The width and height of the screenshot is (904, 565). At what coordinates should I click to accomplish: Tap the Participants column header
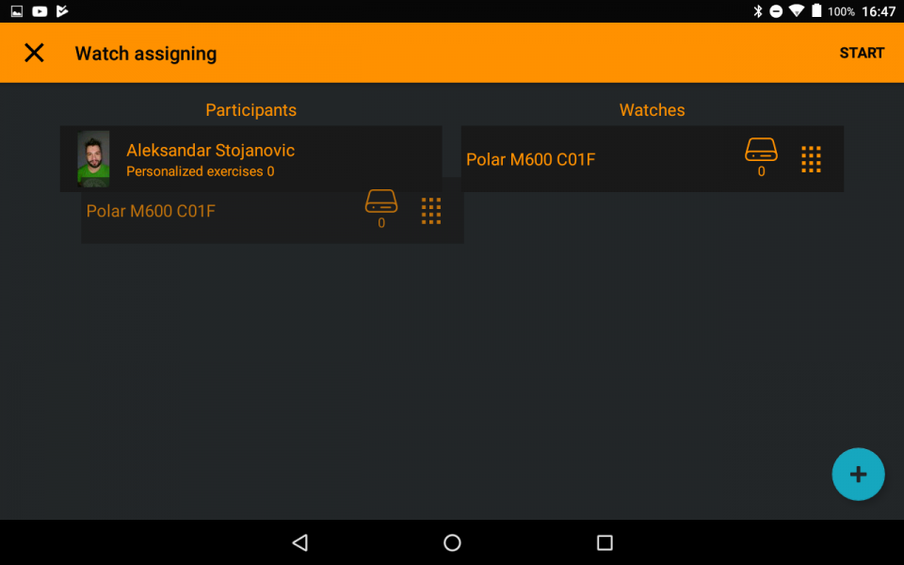[250, 110]
